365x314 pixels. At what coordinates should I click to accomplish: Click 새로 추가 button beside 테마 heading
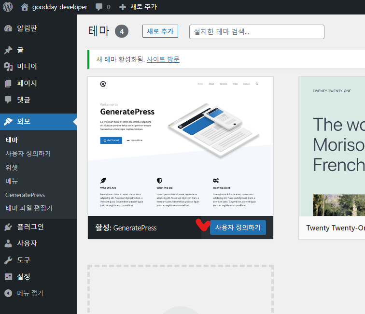coord(160,31)
